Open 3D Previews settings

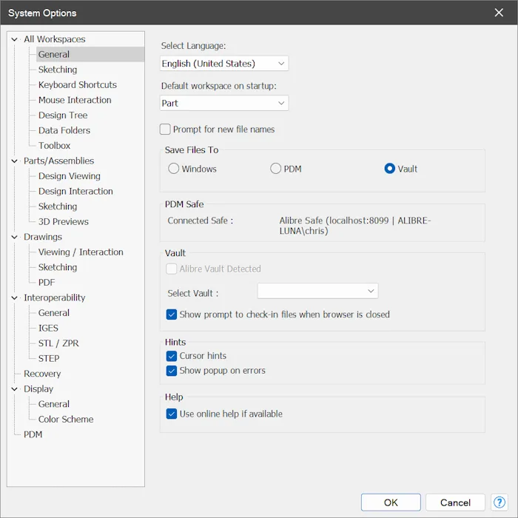point(63,221)
